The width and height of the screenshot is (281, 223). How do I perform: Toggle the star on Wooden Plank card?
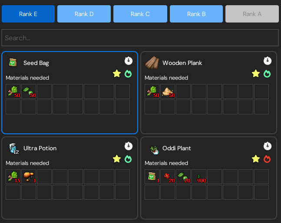(x=256, y=74)
